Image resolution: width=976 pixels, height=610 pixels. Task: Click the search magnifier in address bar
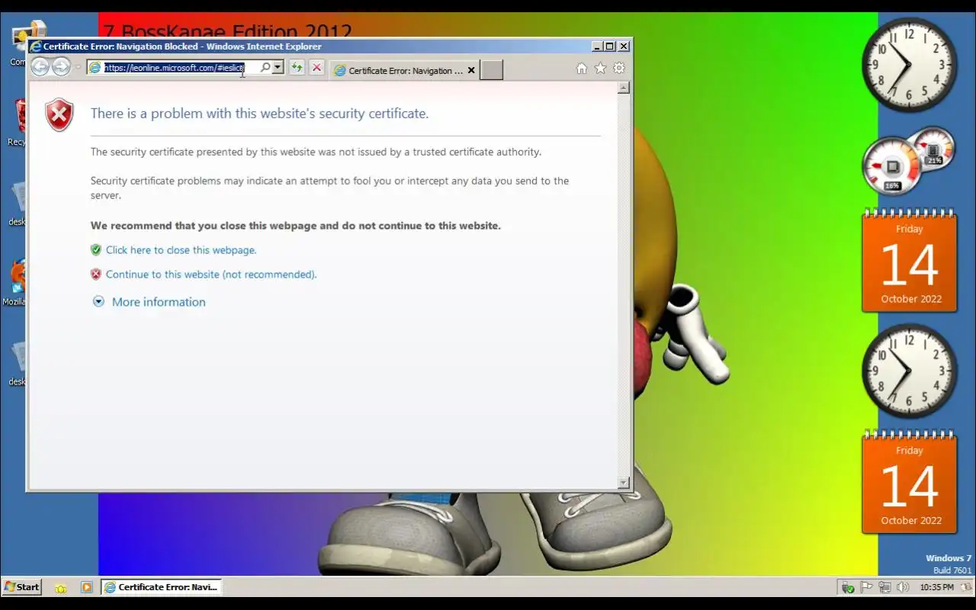tap(265, 68)
